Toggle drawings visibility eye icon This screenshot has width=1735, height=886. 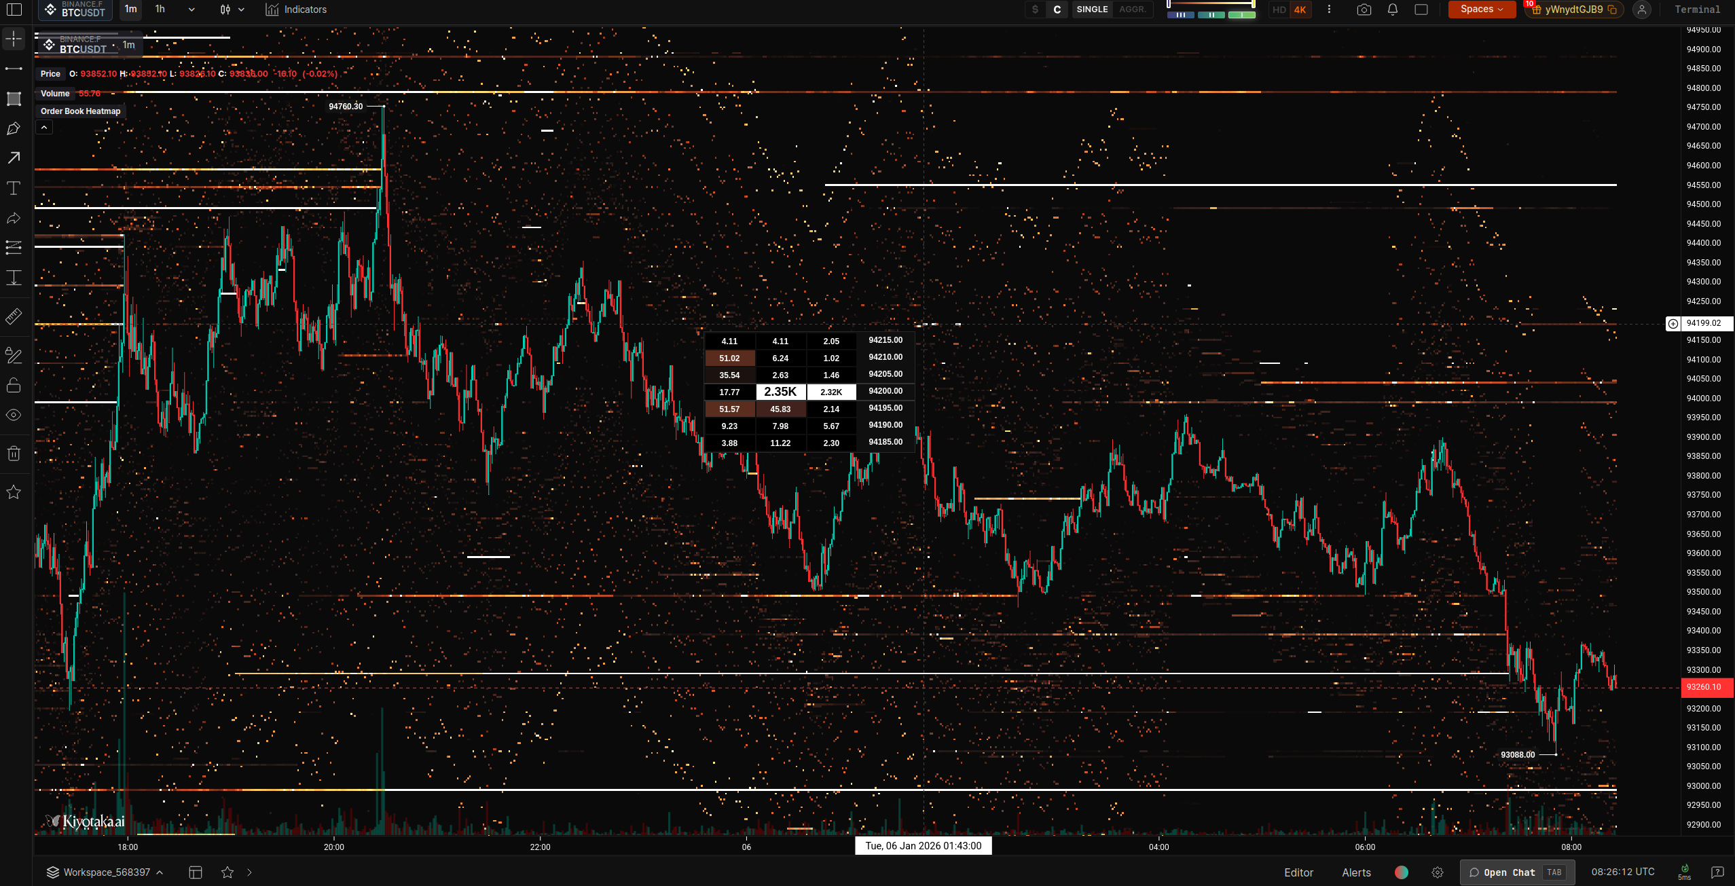(x=14, y=415)
